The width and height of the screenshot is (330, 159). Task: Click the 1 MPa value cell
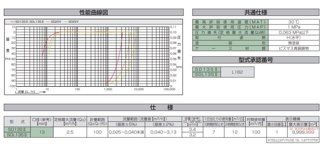(x=294, y=27)
